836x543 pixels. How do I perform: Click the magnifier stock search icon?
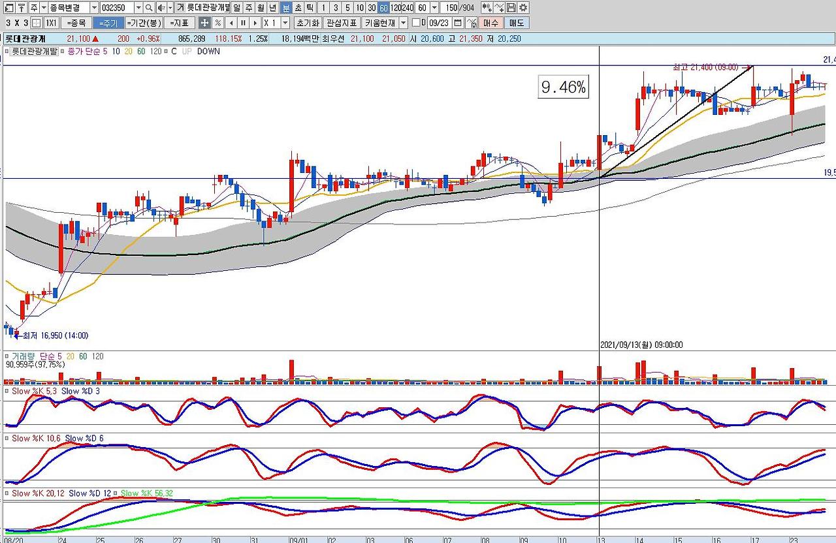(x=148, y=8)
